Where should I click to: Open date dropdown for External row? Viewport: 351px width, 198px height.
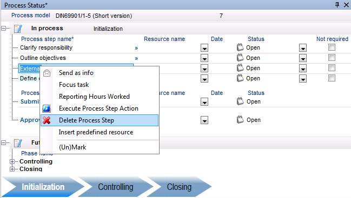[x=204, y=69]
